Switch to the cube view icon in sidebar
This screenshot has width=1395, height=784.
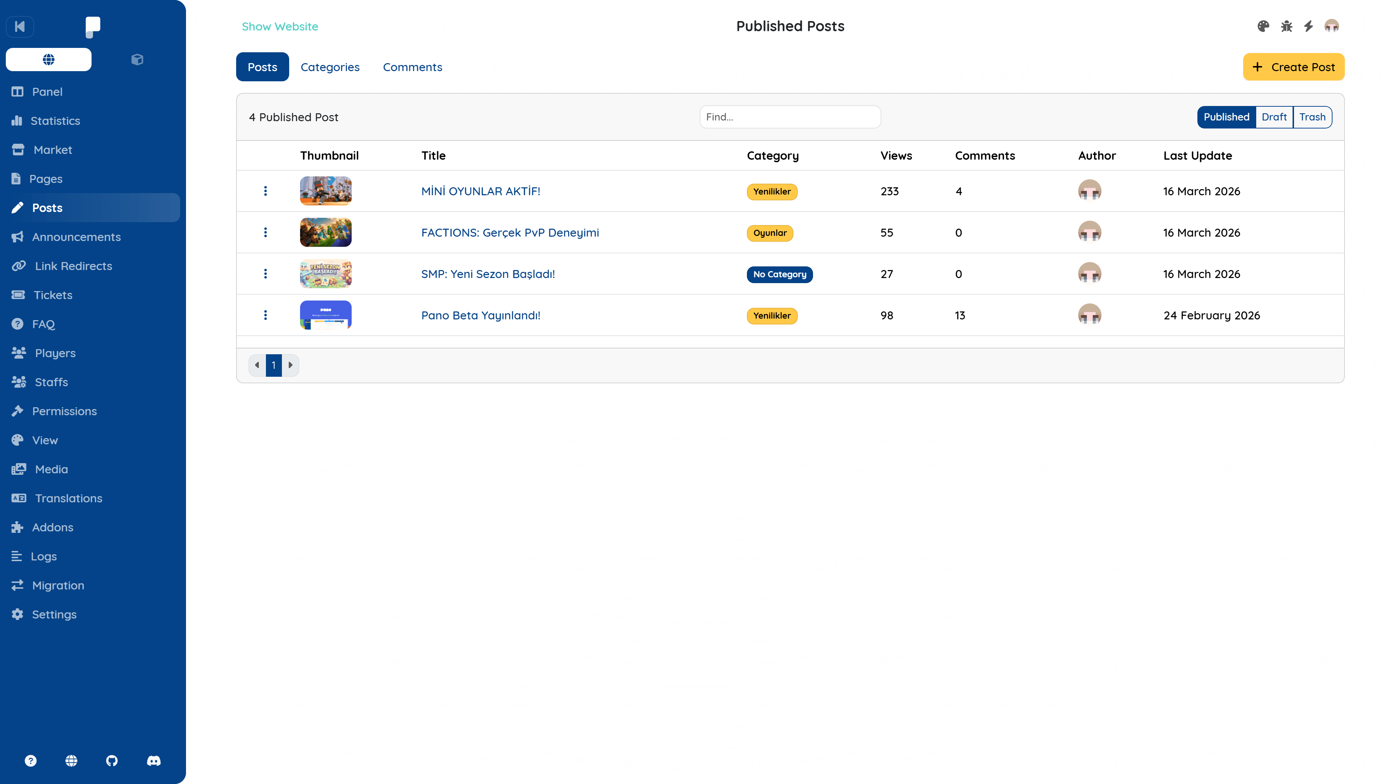(x=137, y=60)
